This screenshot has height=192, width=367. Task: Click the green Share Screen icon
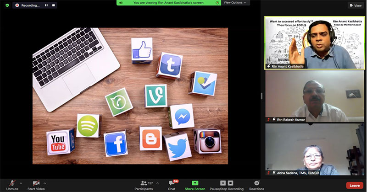(x=195, y=183)
